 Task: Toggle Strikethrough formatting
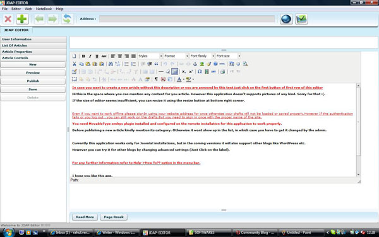point(104,56)
